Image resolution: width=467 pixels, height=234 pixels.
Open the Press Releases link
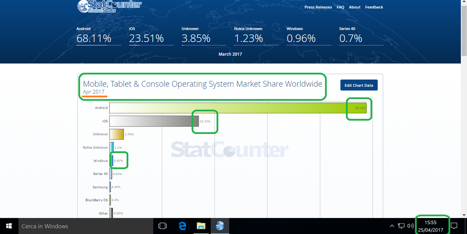318,7
